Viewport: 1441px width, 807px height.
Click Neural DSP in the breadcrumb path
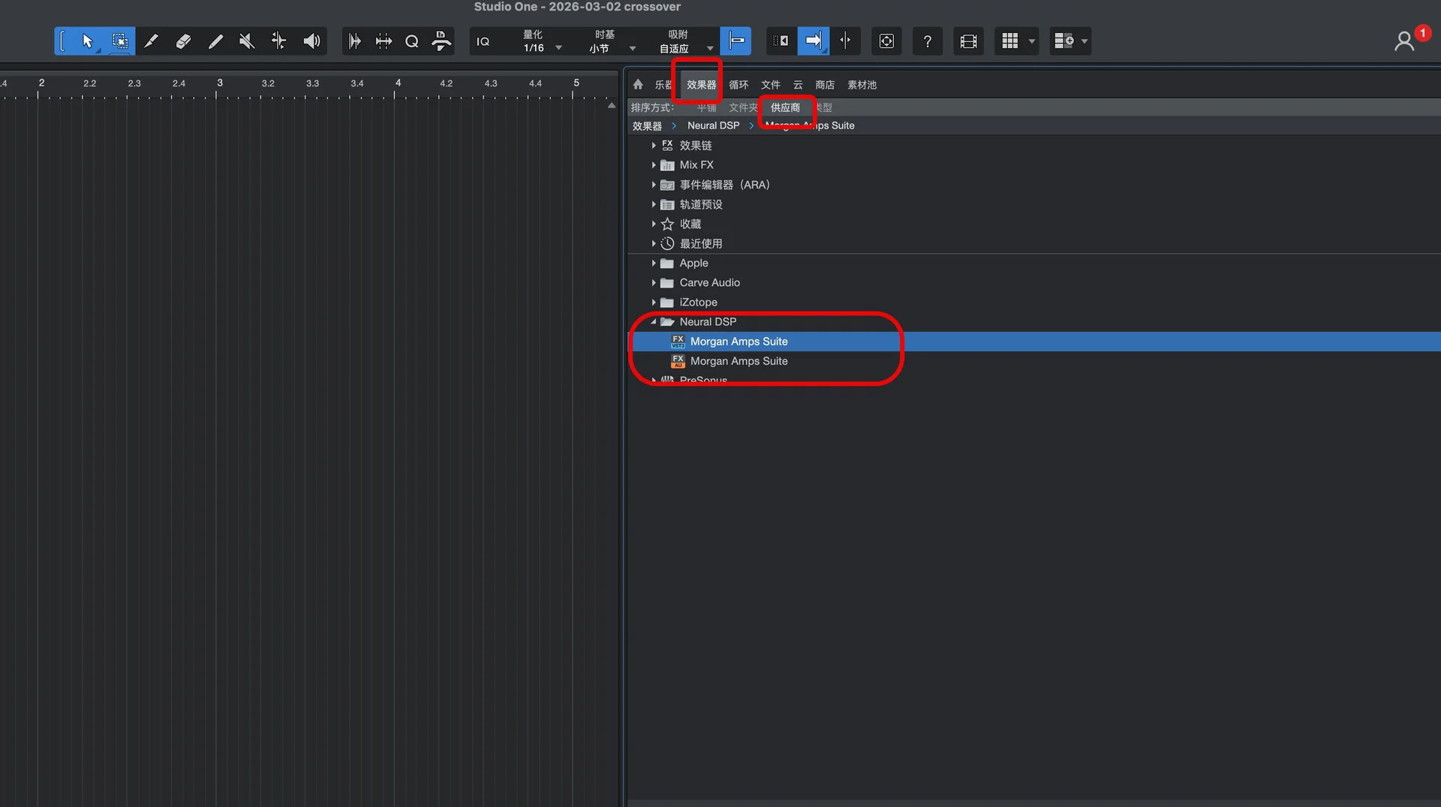713,125
